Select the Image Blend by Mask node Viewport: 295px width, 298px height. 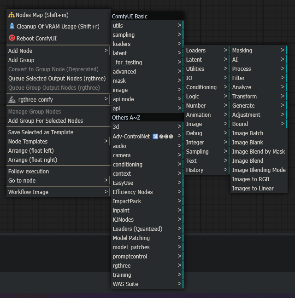(258, 151)
